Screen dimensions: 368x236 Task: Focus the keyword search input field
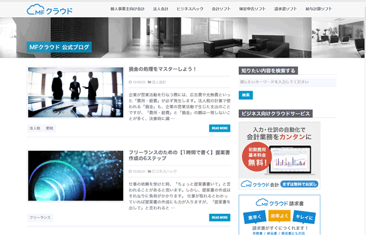287,82
